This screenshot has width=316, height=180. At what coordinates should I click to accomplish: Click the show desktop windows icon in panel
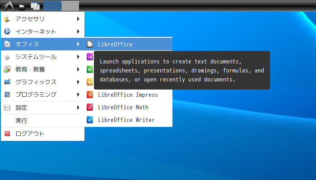click(35, 6)
